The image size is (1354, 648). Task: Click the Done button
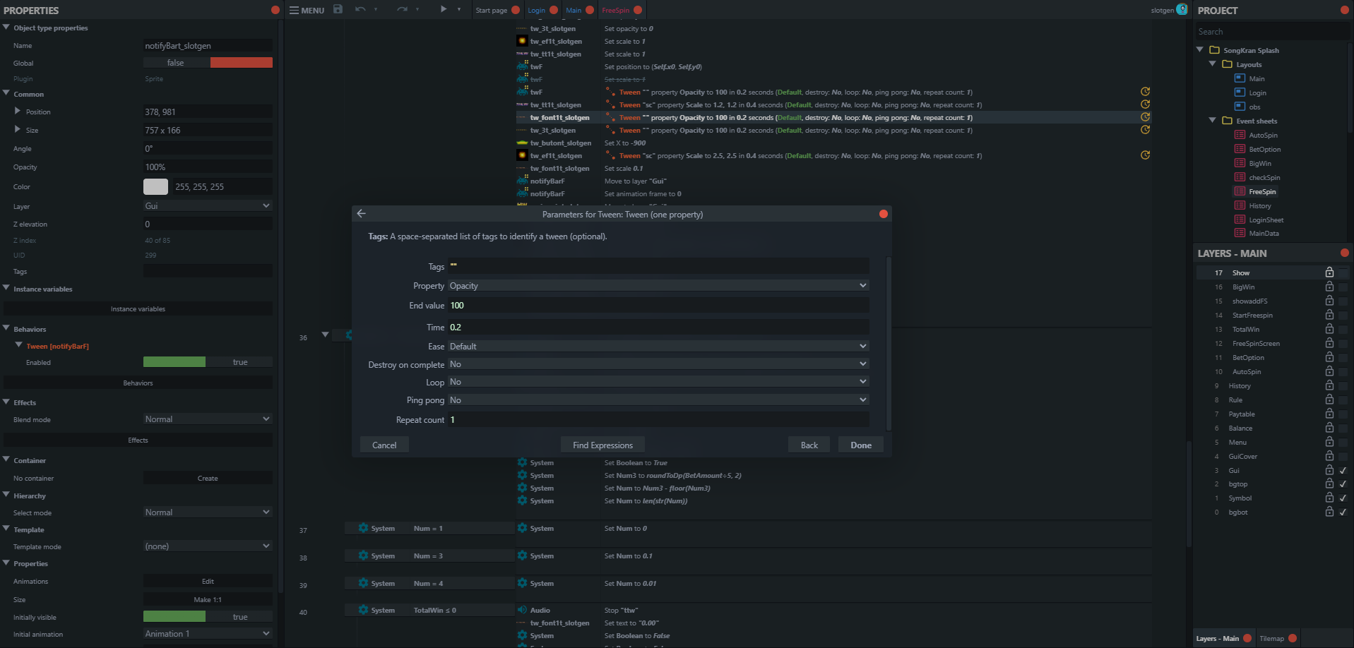coord(861,445)
